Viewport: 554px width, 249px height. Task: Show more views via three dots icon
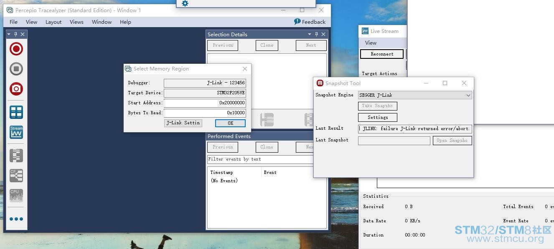pos(16,219)
